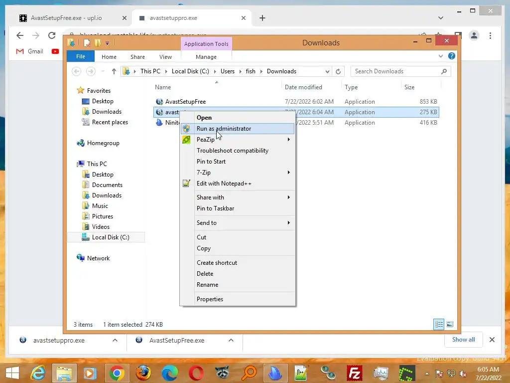Open Explorer's Help icon
The width and height of the screenshot is (510, 383).
pos(451,56)
